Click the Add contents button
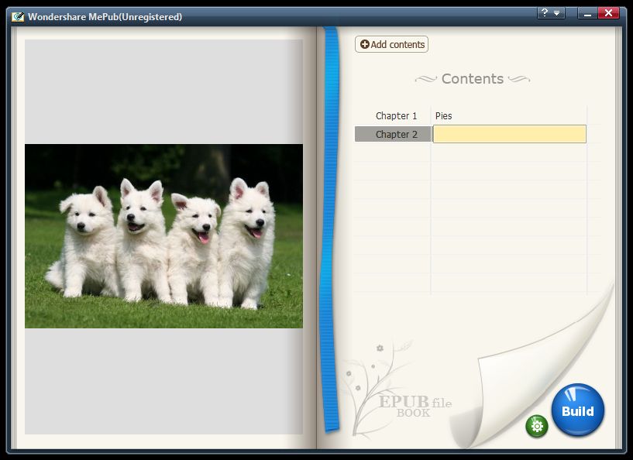 tap(391, 44)
